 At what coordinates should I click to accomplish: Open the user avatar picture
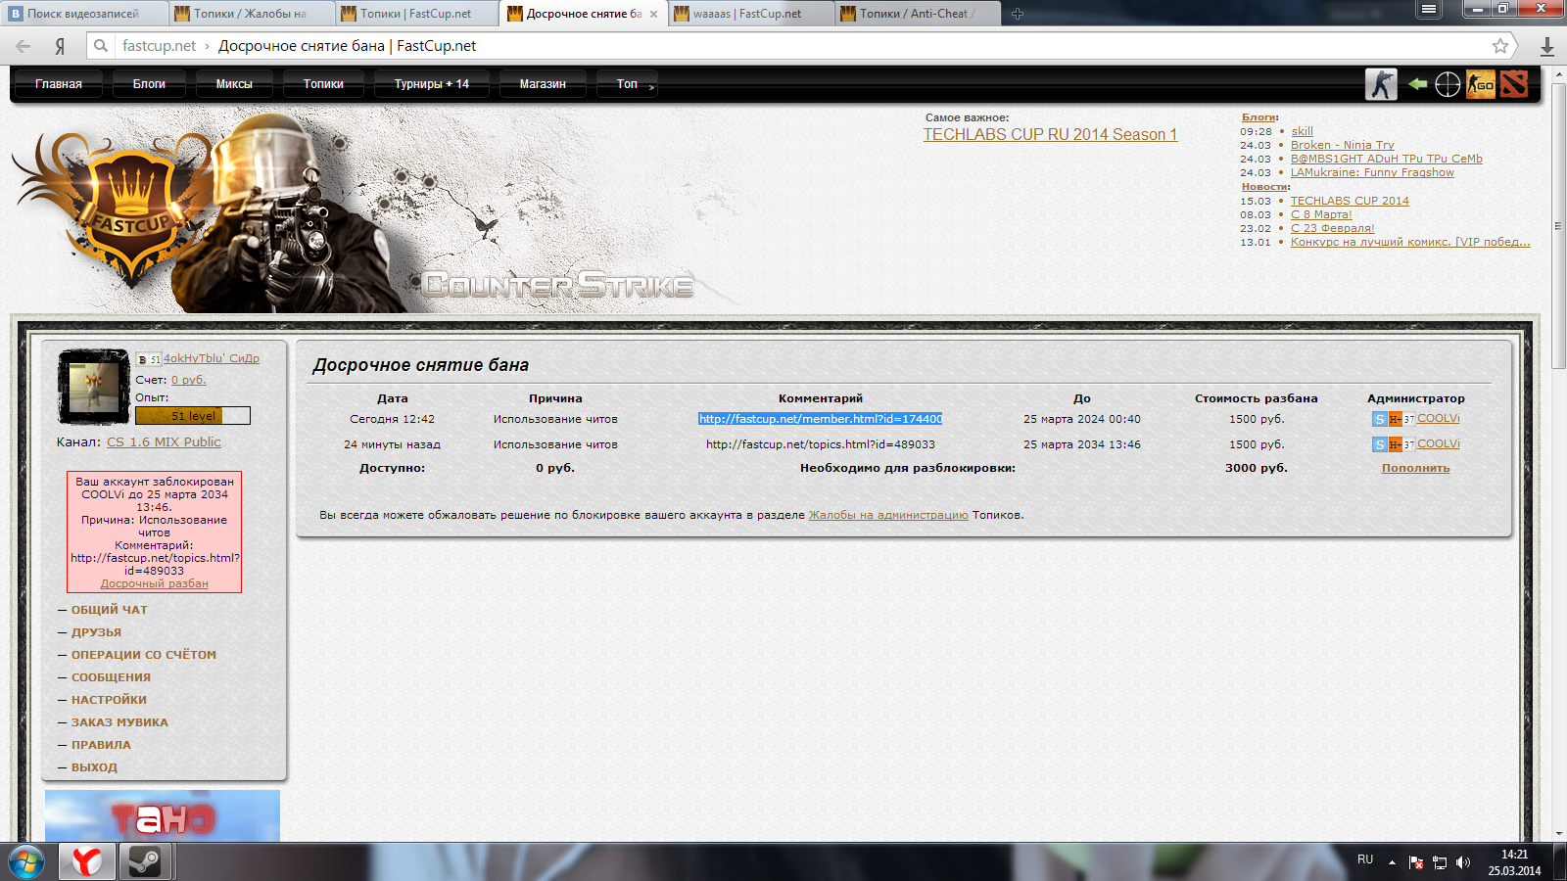click(x=94, y=387)
